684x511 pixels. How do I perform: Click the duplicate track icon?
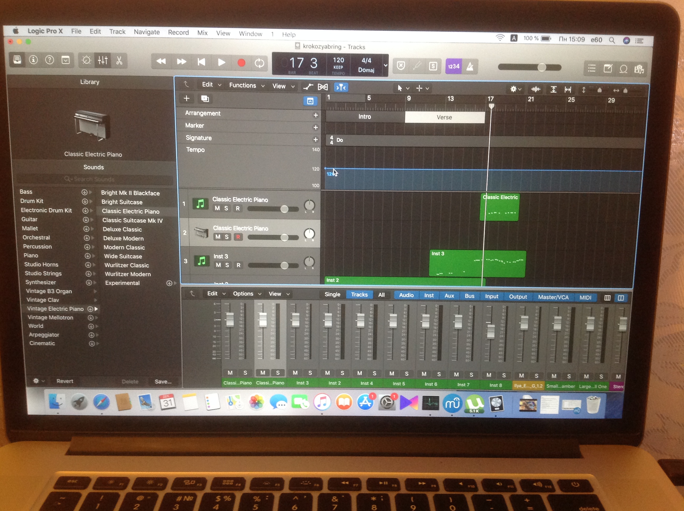(205, 99)
